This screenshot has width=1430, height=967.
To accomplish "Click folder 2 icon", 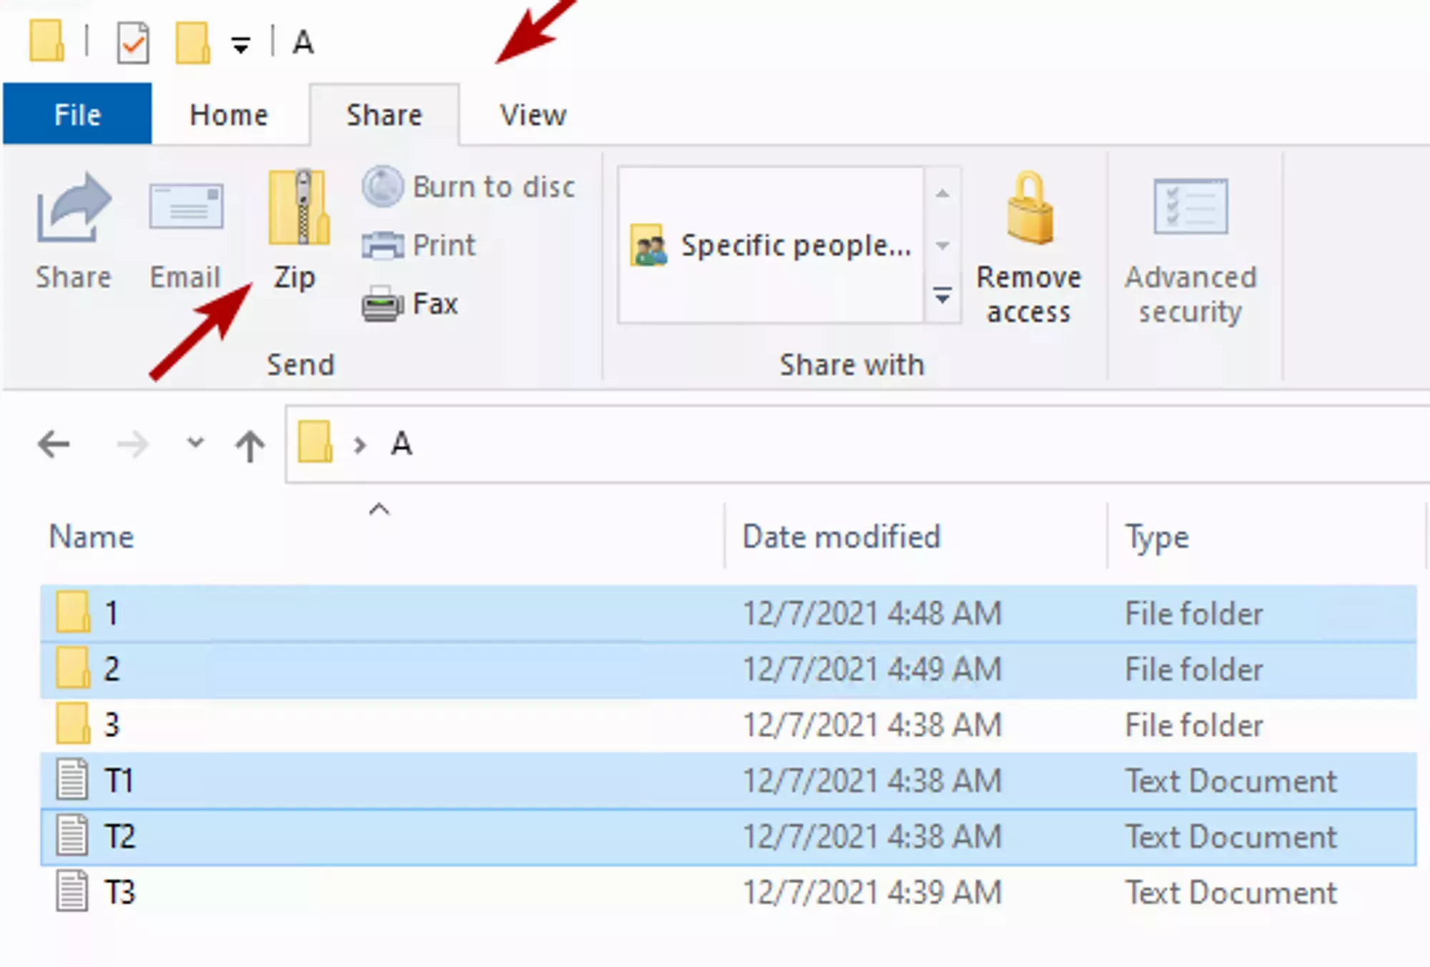I will (73, 668).
